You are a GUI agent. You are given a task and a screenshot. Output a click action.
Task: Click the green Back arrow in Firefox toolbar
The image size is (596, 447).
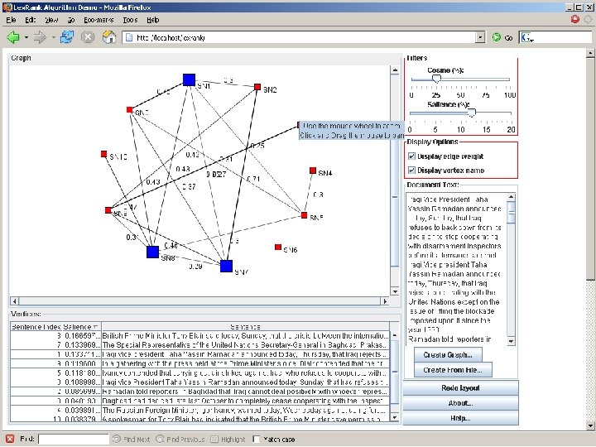pyautogui.click(x=13, y=37)
